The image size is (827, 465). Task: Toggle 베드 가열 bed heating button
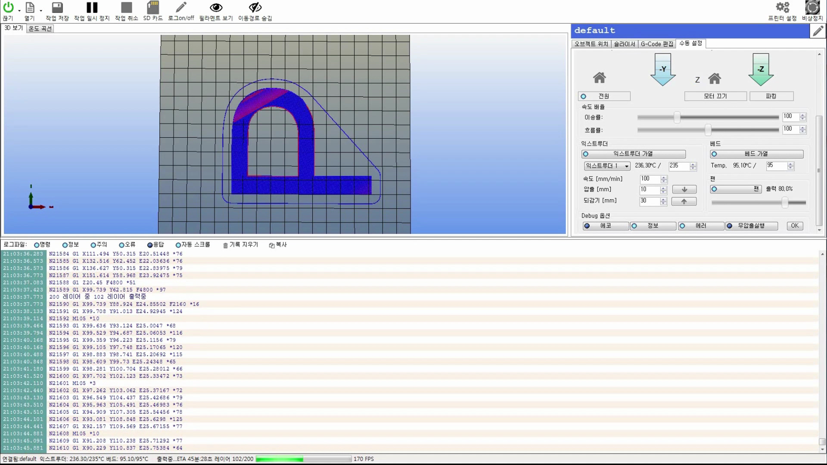pyautogui.click(x=757, y=154)
